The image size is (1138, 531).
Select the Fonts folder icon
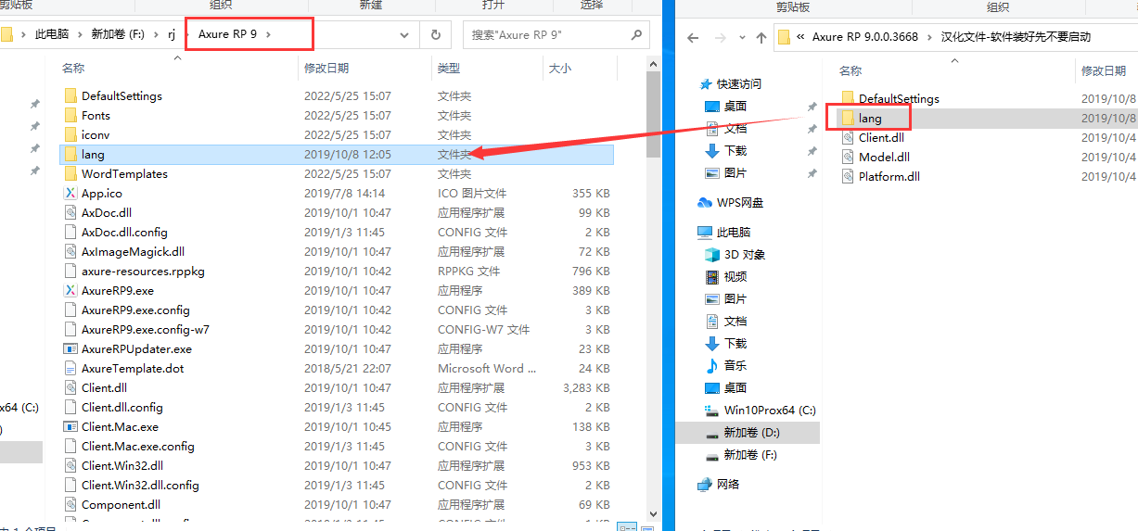tap(70, 116)
